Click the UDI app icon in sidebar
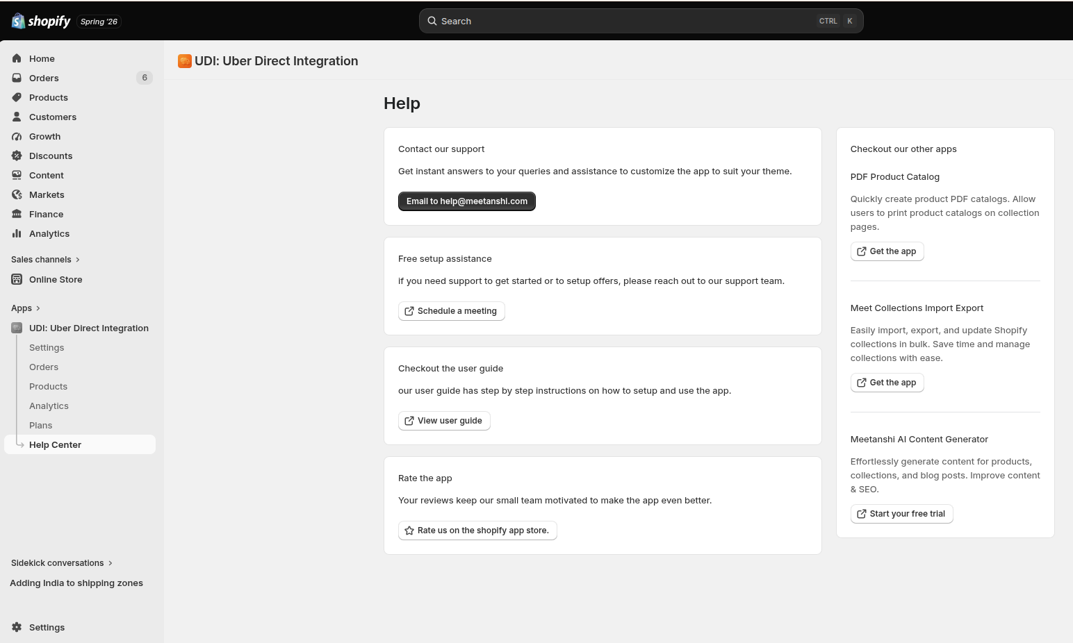 17,328
